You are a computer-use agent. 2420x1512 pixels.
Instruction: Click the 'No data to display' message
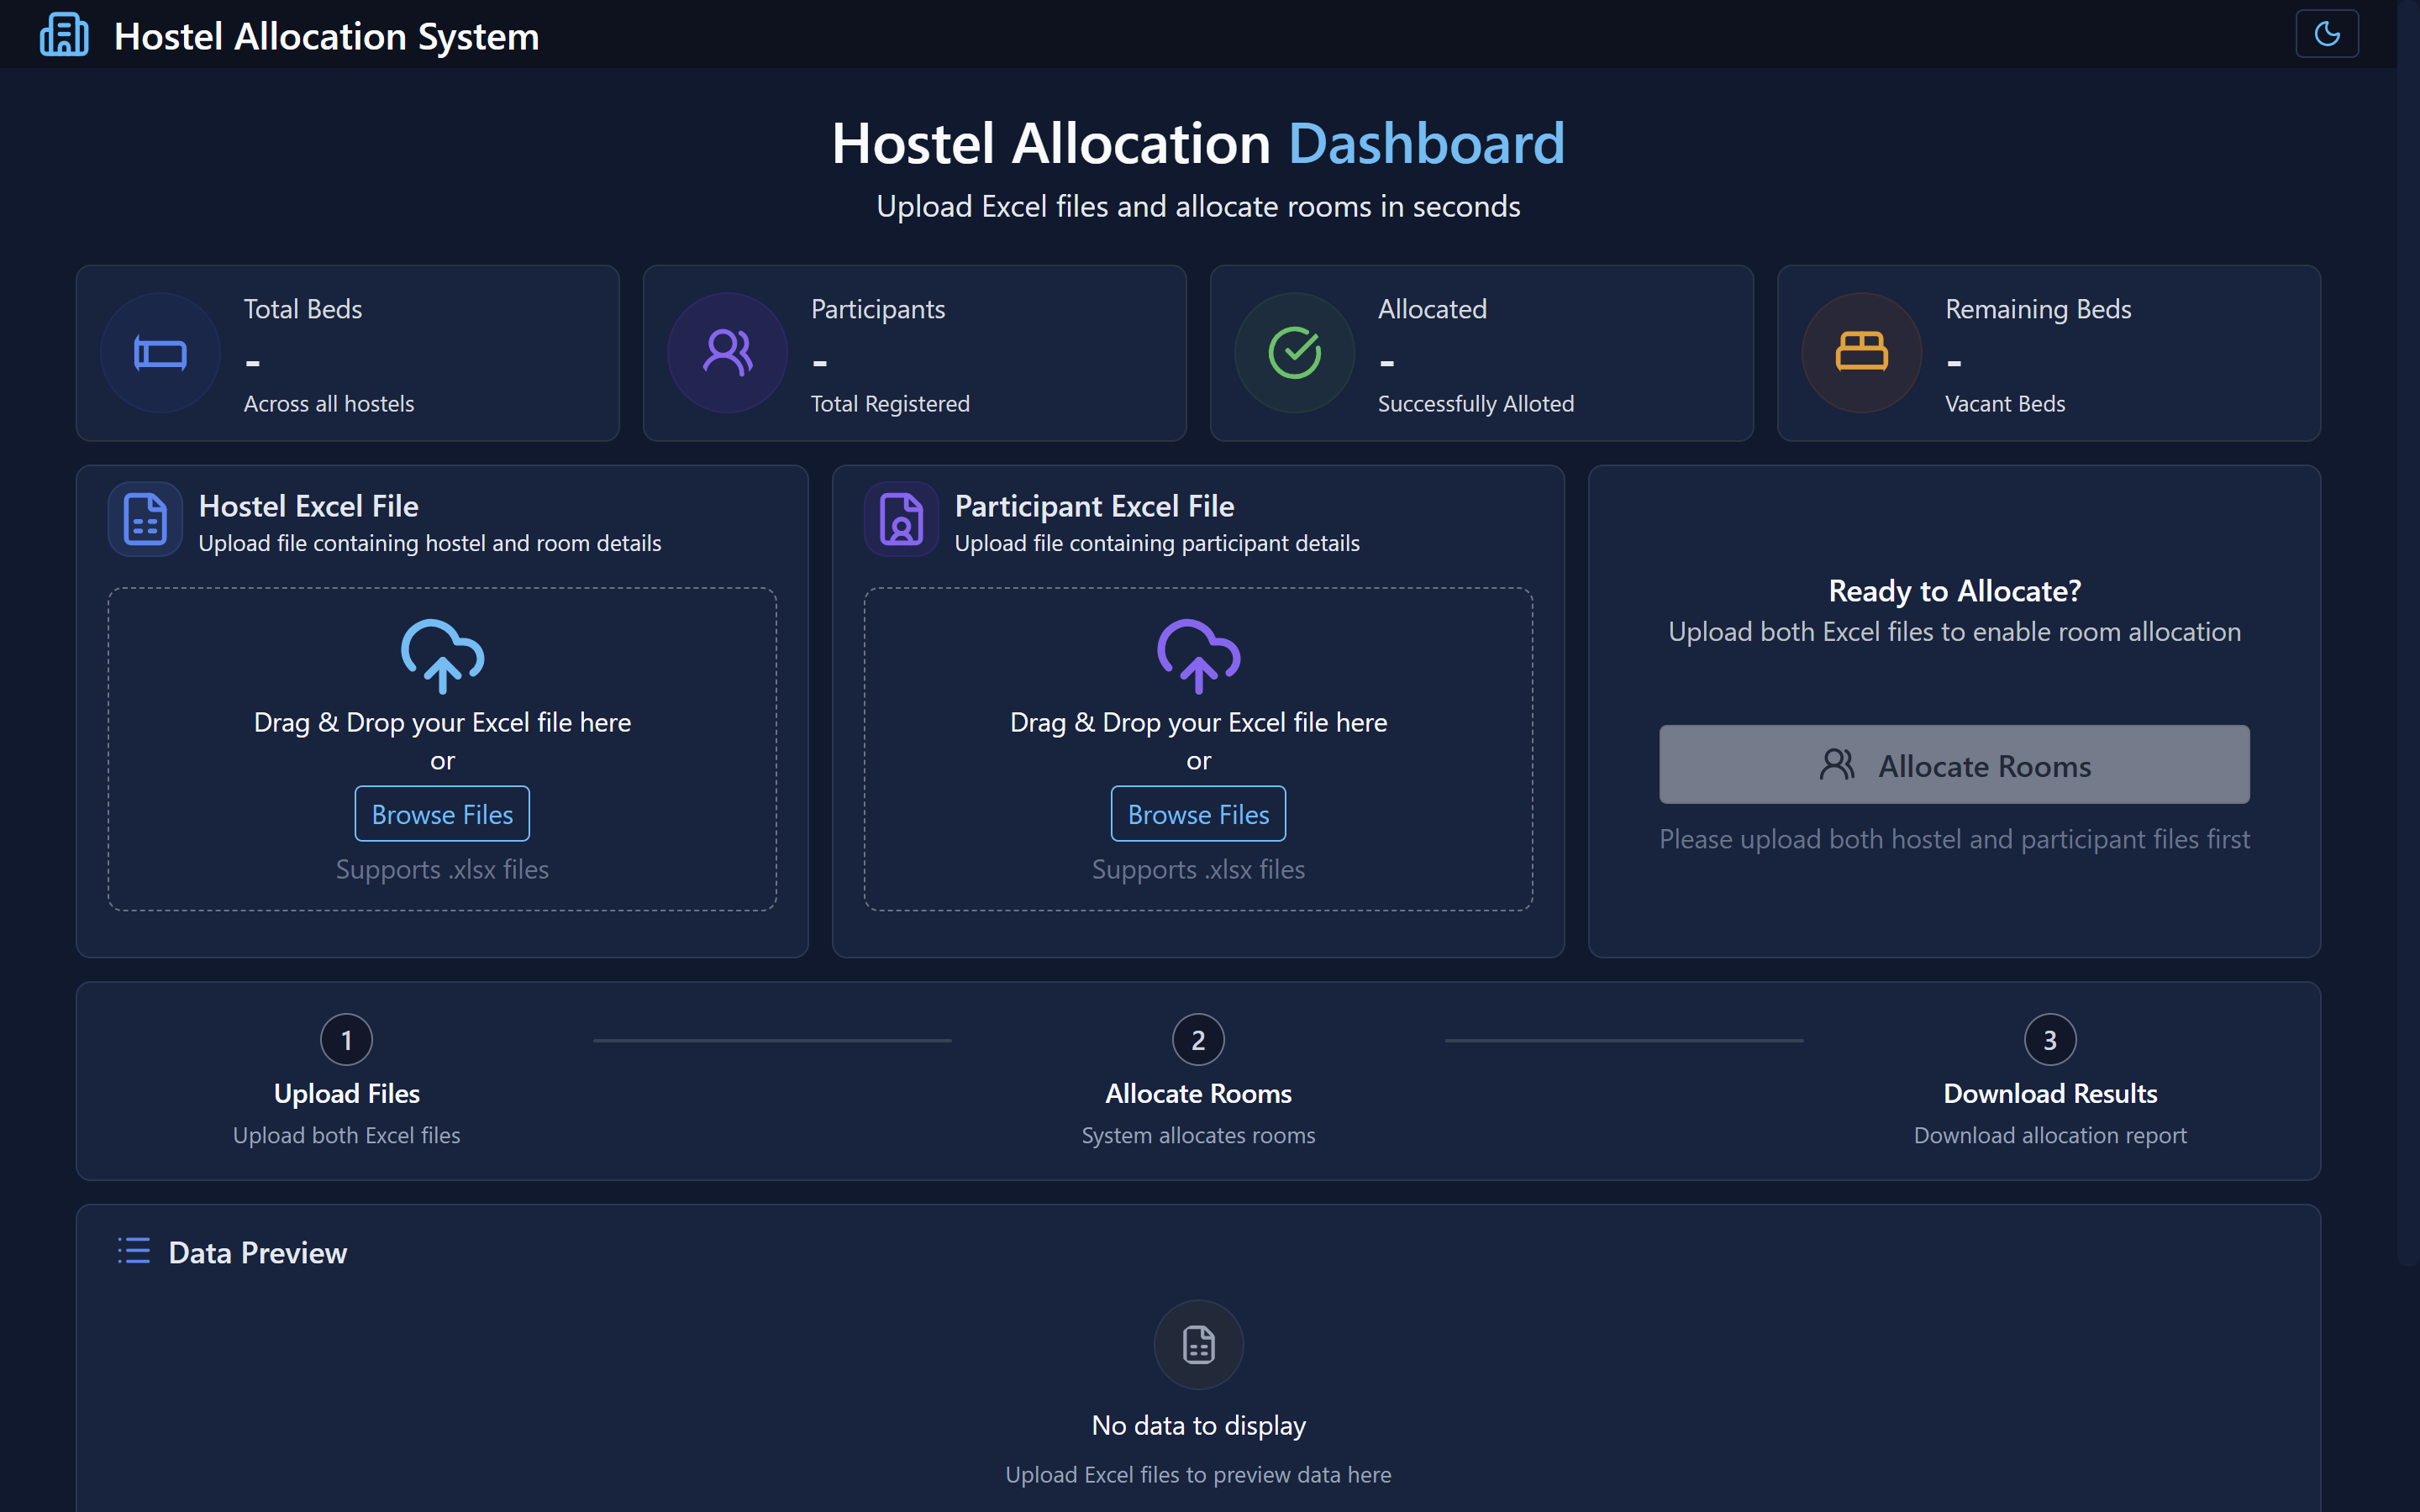1198,1425
